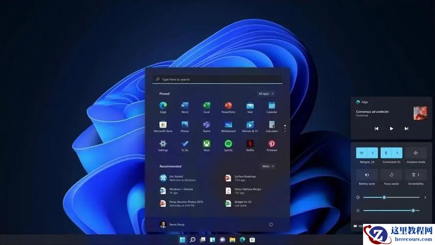The height and width of the screenshot is (245, 435).
Task: Open the Calculator app
Action: (272, 126)
